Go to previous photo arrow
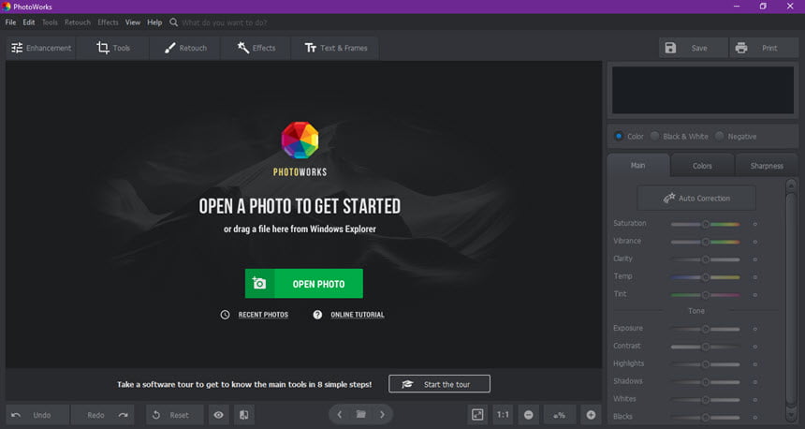 pos(340,415)
